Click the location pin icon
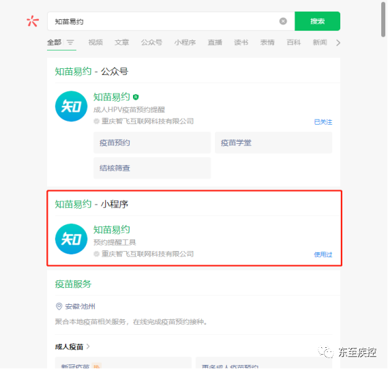Image resolution: width=388 pixels, height=369 pixels. pos(59,306)
